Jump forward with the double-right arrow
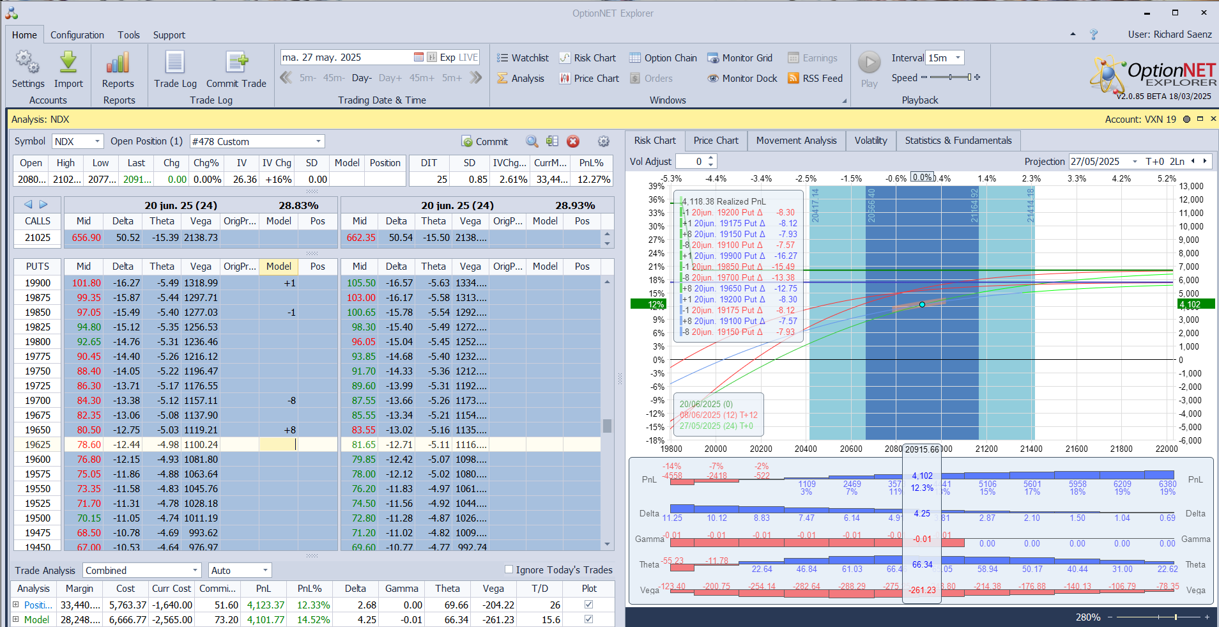The width and height of the screenshot is (1219, 627). [x=476, y=78]
